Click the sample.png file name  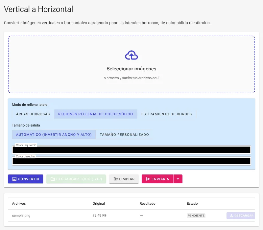click(21, 216)
